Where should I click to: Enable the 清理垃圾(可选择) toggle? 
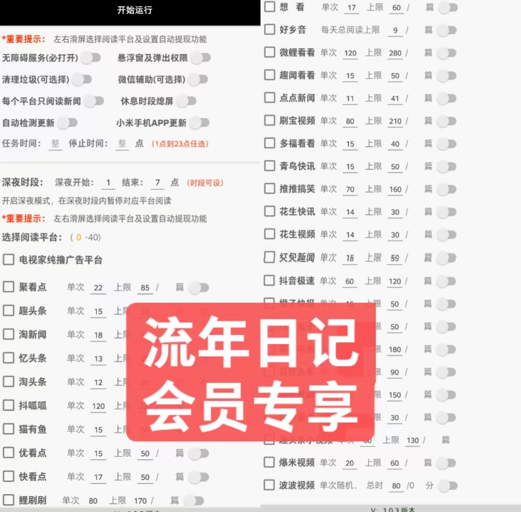point(82,79)
